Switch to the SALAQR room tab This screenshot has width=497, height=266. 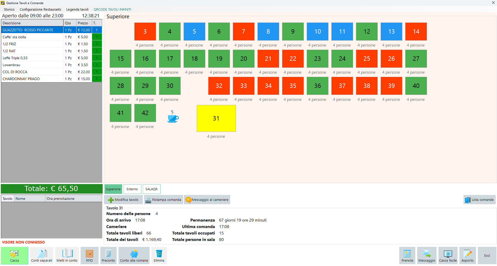(x=151, y=189)
